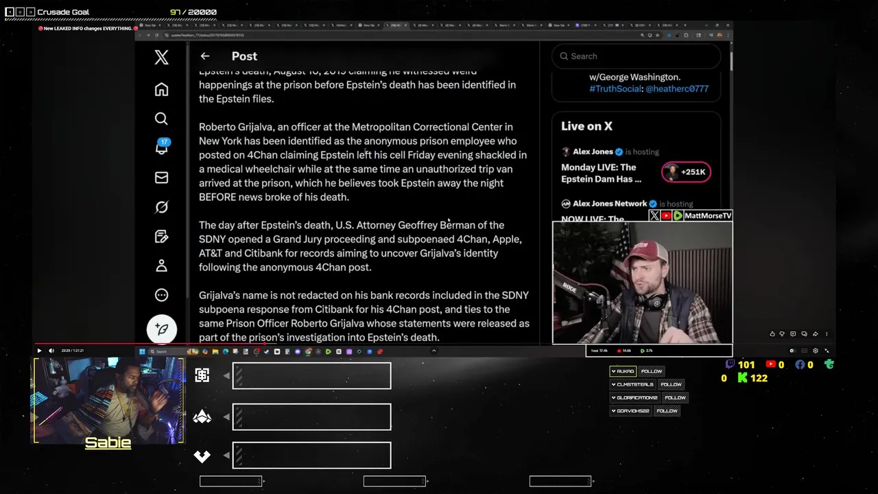Viewport: 878px width, 494px height.
Task: Select the active X post browser tab
Action: click(398, 25)
